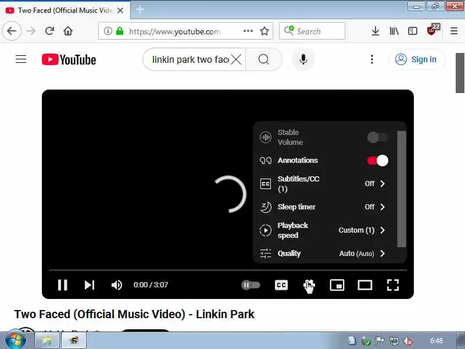This screenshot has height=349, width=465.
Task: Toggle closed captions CC button
Action: [281, 285]
